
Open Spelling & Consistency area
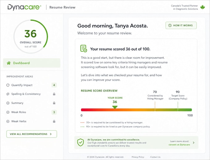coord(31,94)
